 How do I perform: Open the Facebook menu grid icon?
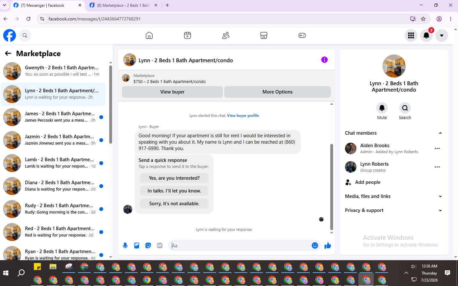coord(411,35)
